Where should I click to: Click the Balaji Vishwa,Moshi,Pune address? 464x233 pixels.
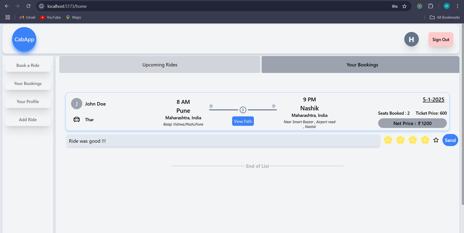coord(183,124)
